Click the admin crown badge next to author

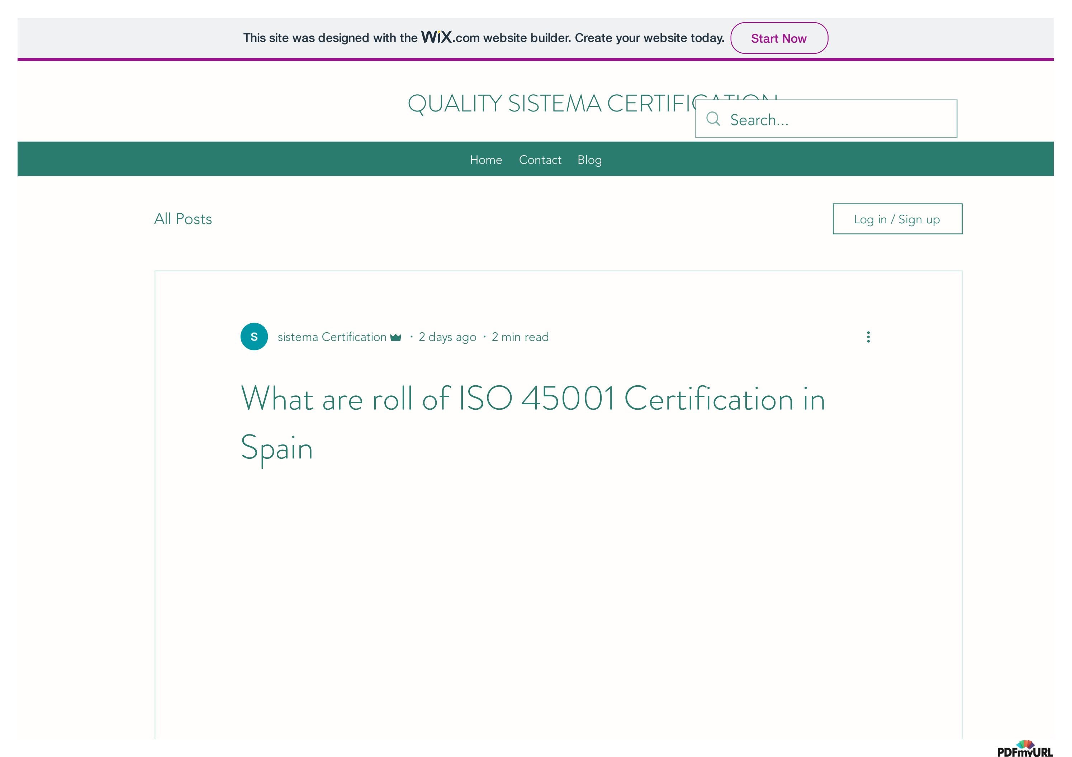coord(395,337)
